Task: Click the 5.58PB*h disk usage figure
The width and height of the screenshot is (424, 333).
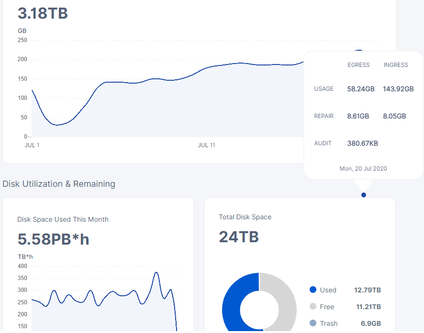Action: tap(53, 239)
